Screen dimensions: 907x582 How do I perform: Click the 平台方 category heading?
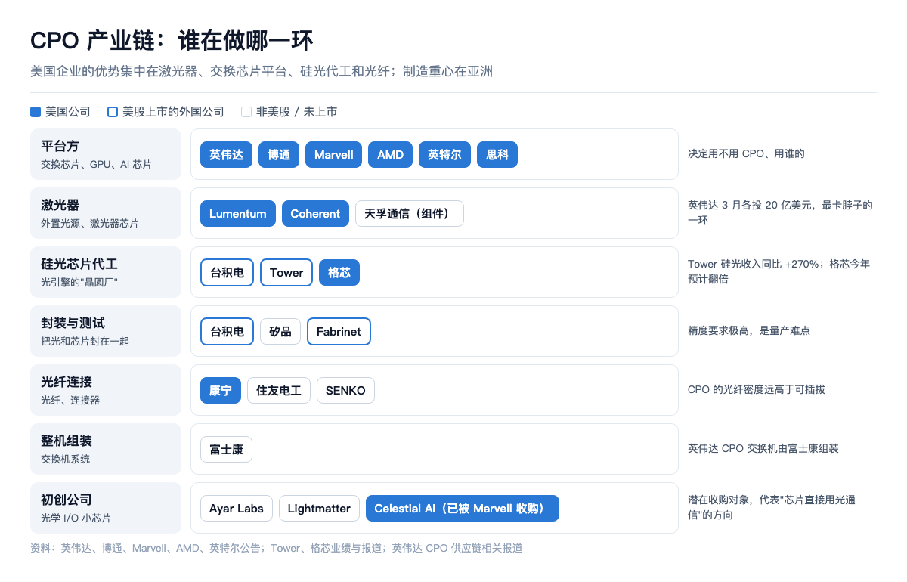[60, 146]
